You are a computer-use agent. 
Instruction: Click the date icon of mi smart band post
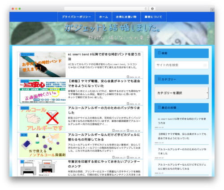(128, 77)
